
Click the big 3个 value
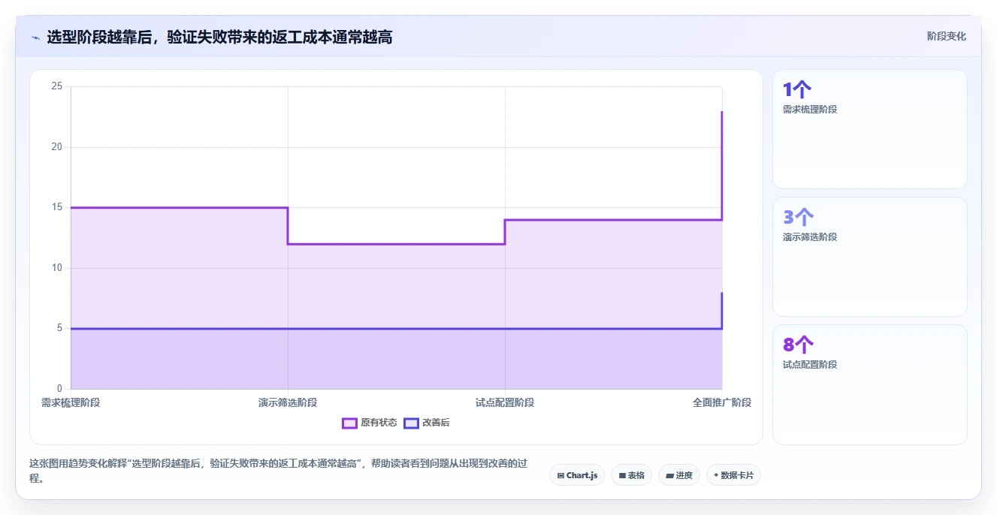point(798,218)
